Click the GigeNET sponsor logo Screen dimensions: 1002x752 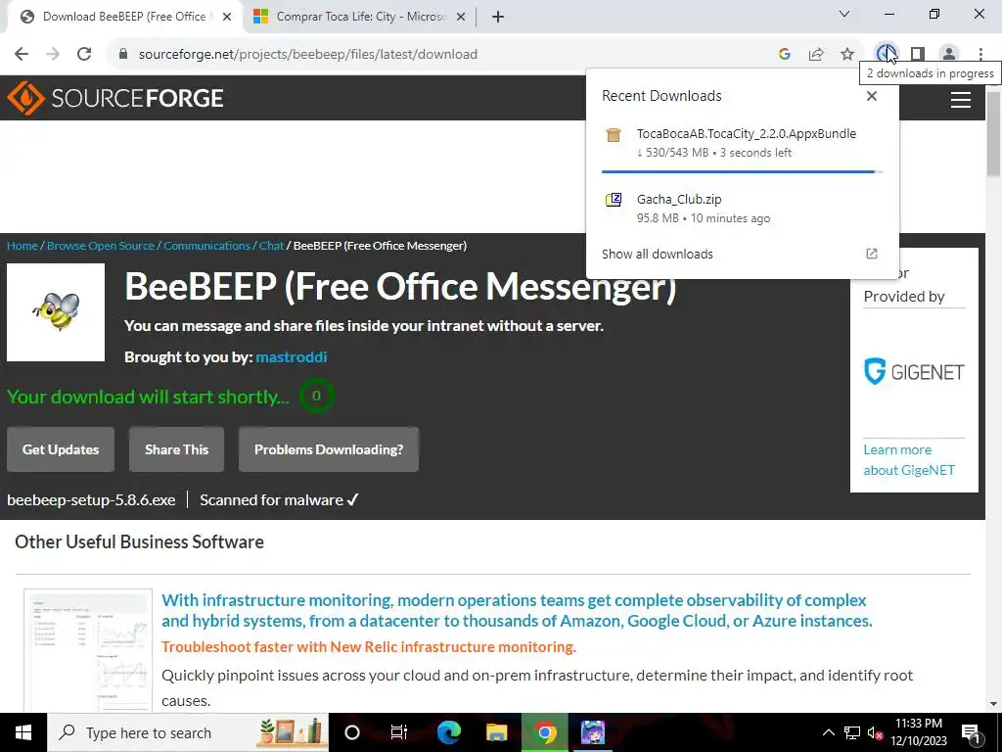914,371
